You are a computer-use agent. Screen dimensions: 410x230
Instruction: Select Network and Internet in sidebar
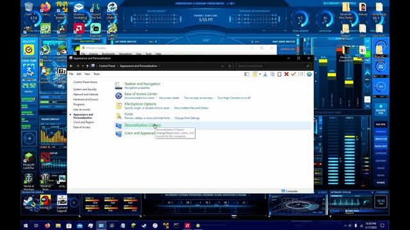coord(86,95)
